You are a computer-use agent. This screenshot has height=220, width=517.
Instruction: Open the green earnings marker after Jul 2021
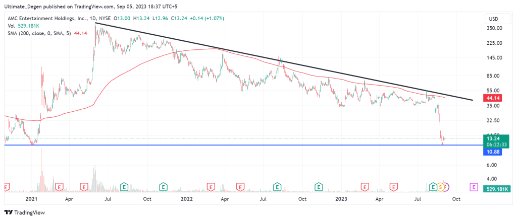click(x=124, y=187)
